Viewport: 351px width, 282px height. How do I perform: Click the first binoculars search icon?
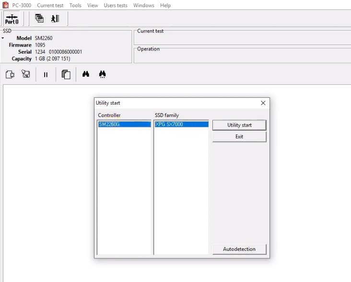[86, 74]
